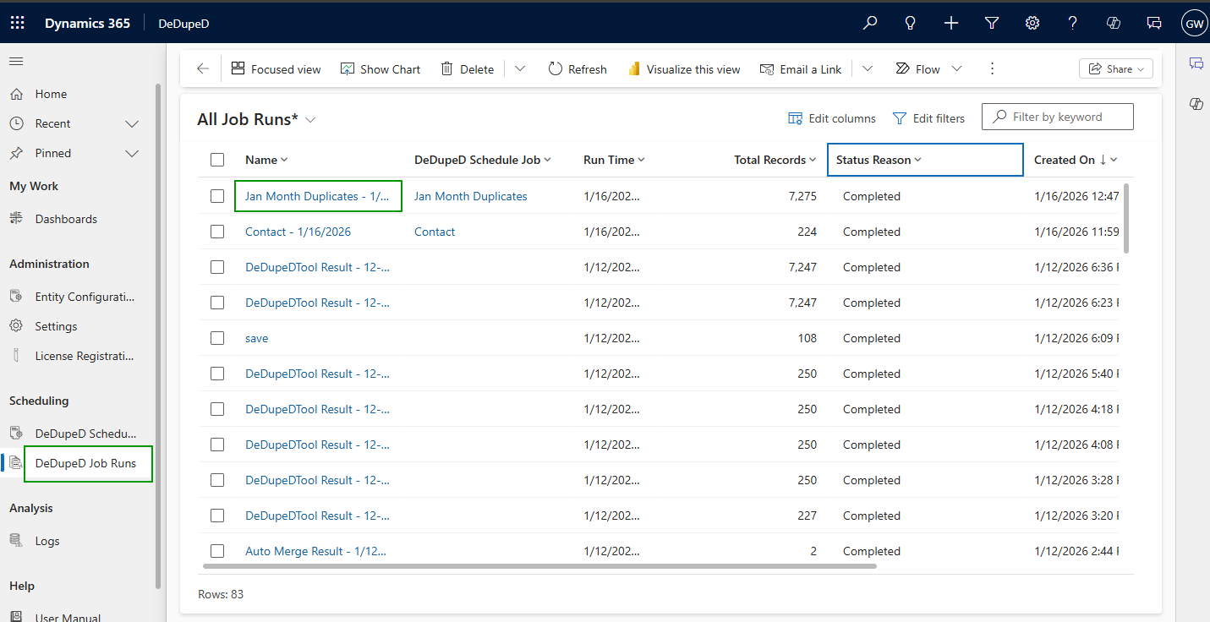Open the Share dropdown button
Image resolution: width=1210 pixels, height=622 pixels.
(x=1115, y=69)
